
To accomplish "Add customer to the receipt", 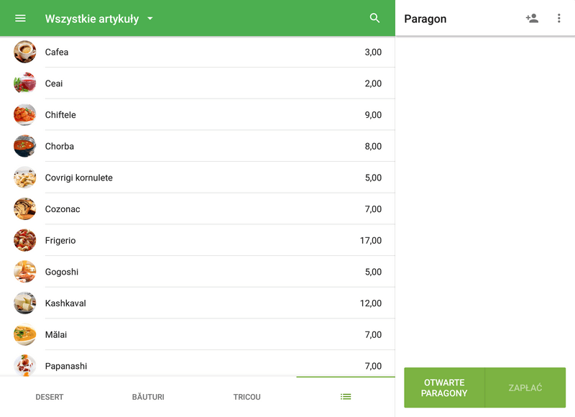I will point(532,19).
